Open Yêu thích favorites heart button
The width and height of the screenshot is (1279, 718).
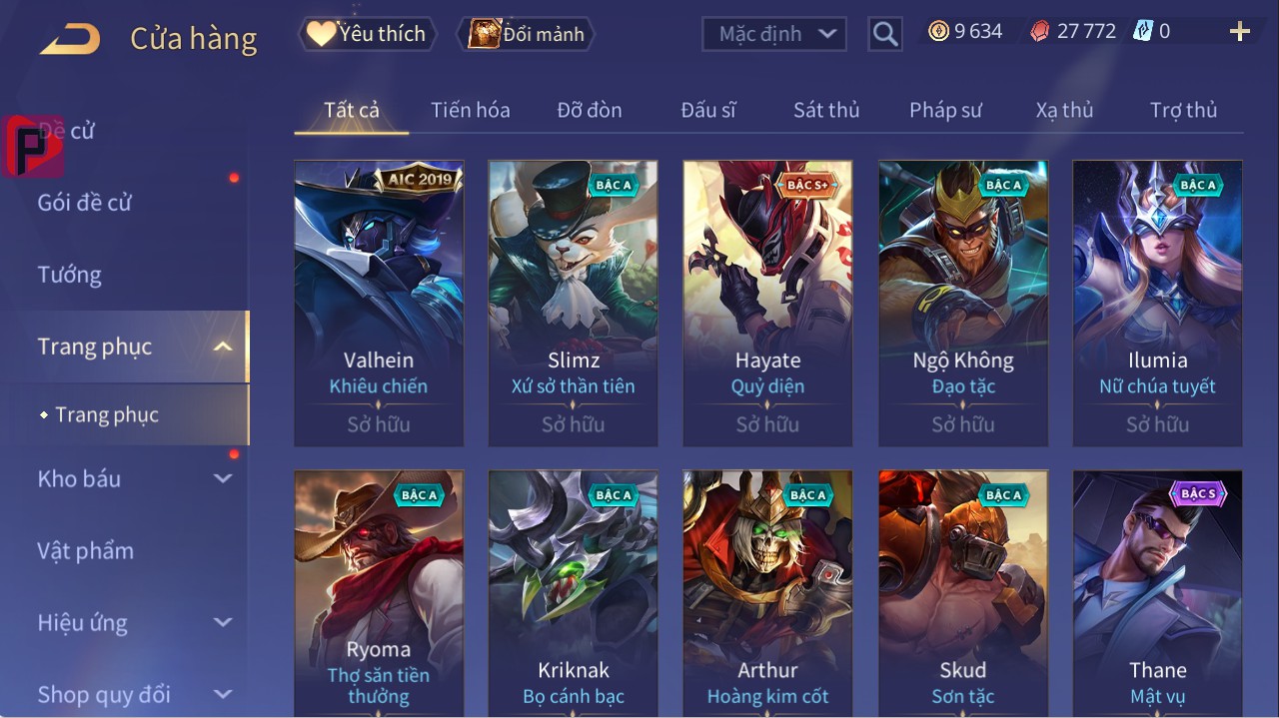[x=368, y=34]
